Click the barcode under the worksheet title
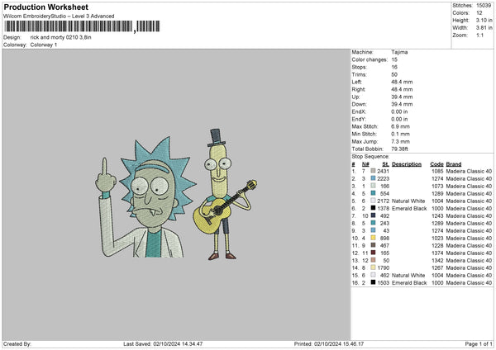The width and height of the screenshot is (496, 350). [x=83, y=26]
